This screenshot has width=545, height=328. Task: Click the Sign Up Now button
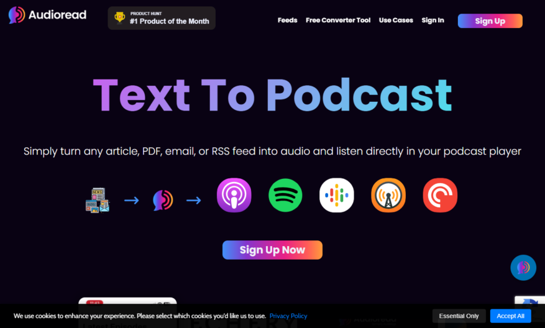(272, 250)
